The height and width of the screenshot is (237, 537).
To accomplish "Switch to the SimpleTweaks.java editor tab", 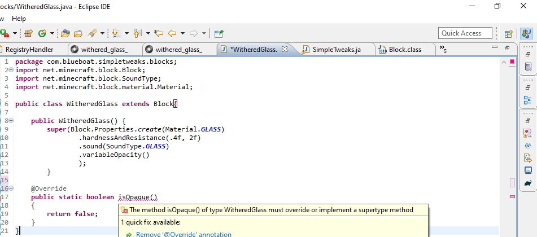I will coord(335,50).
